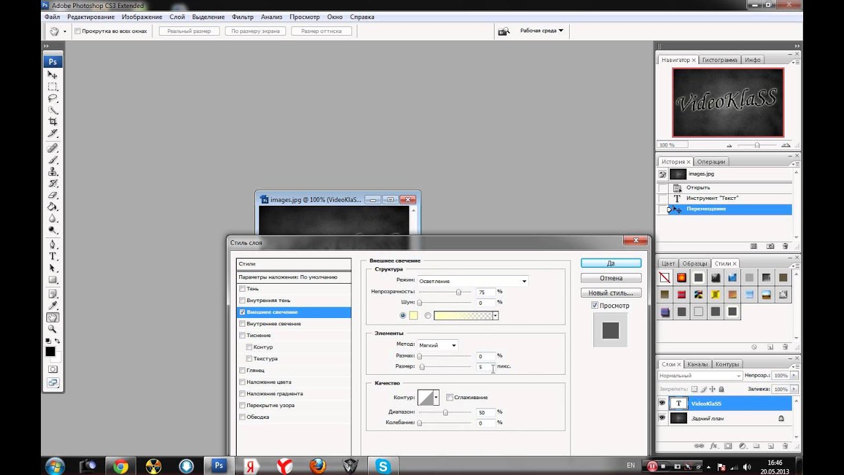Open the Метод technique dropdown

438,344
